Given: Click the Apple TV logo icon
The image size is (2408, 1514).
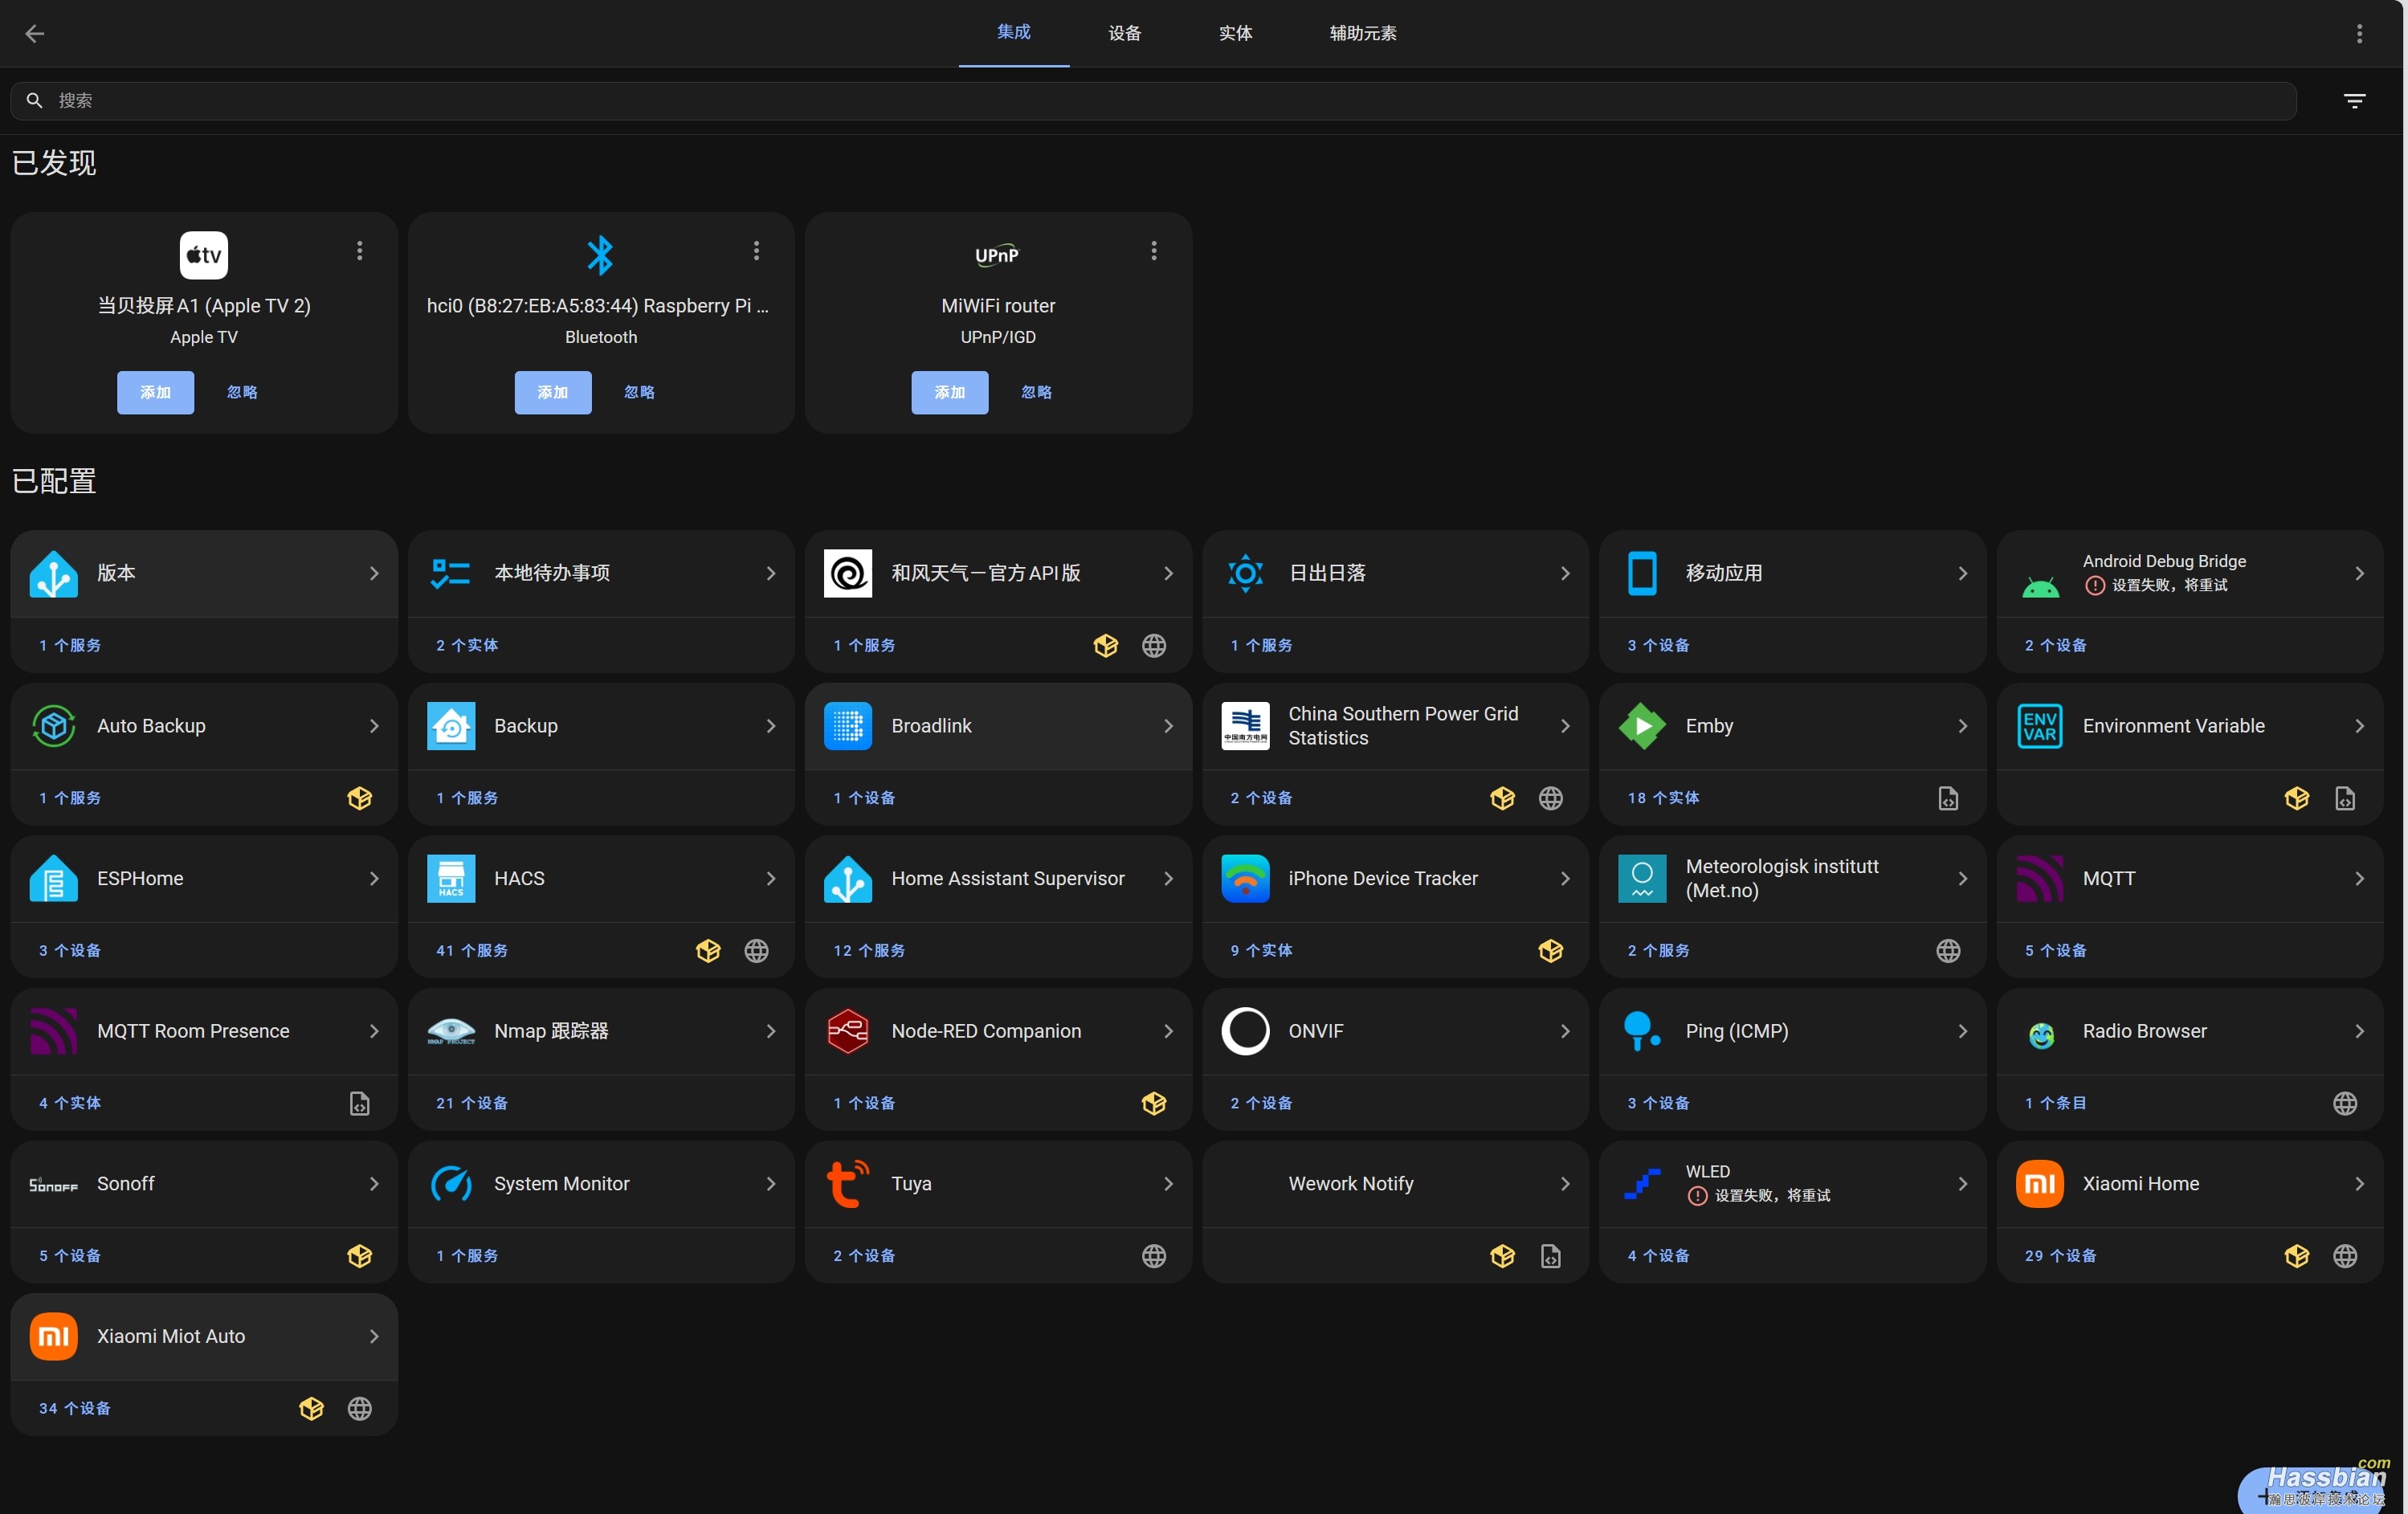Looking at the screenshot, I should point(204,255).
